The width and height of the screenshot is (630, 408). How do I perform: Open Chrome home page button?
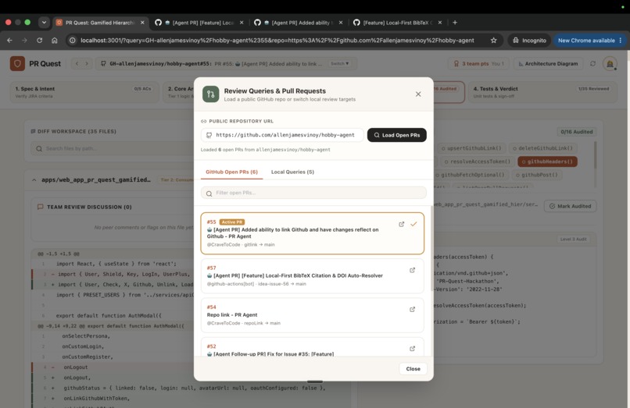[x=55, y=40]
